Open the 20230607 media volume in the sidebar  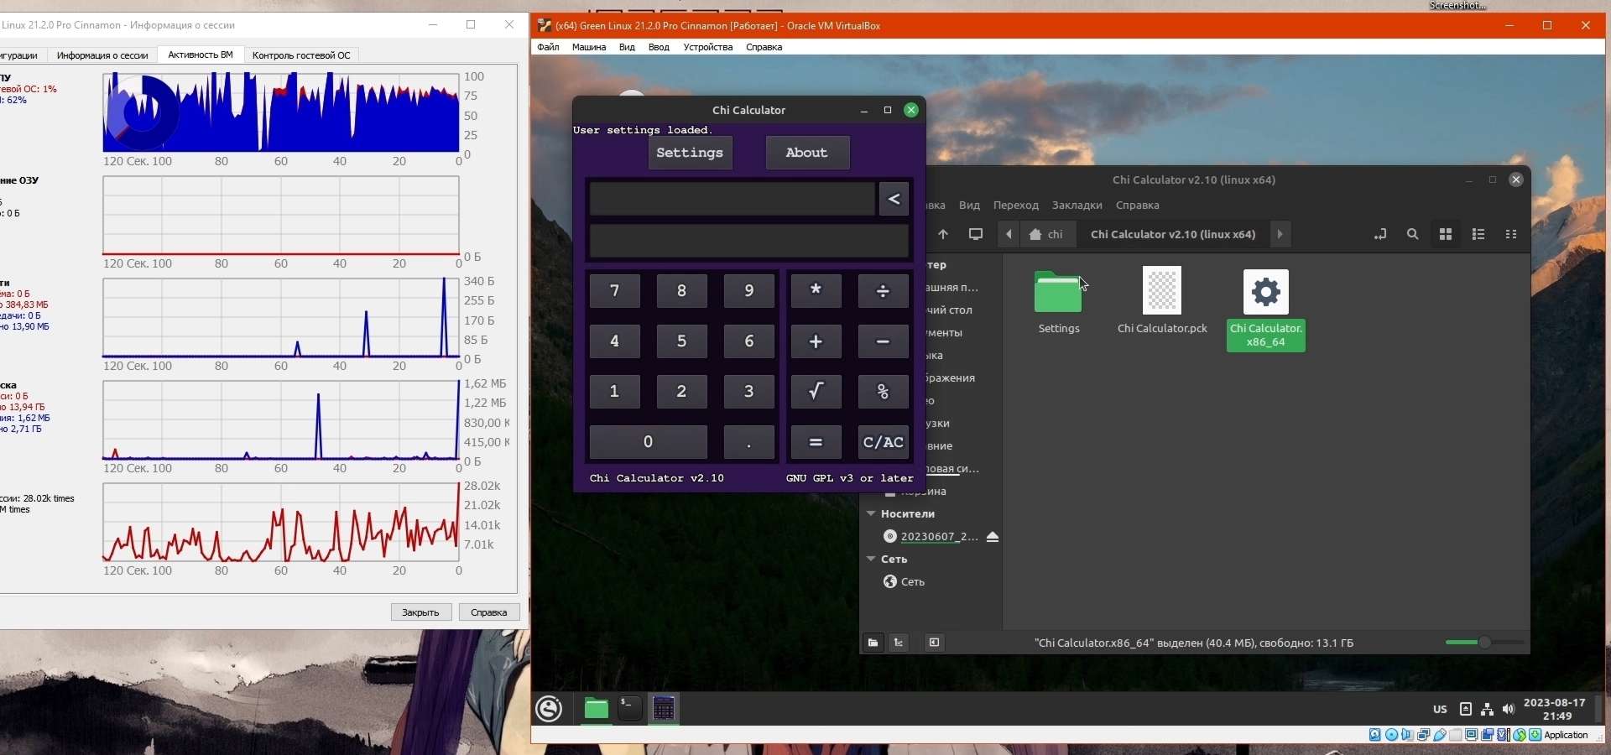pos(931,537)
